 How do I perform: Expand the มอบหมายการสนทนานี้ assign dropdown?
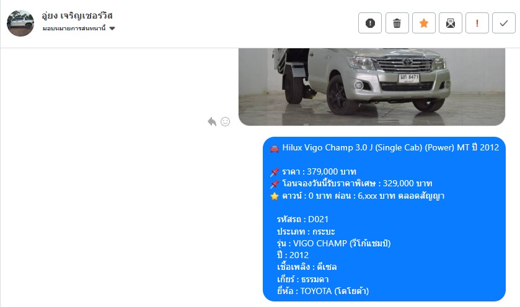point(79,28)
